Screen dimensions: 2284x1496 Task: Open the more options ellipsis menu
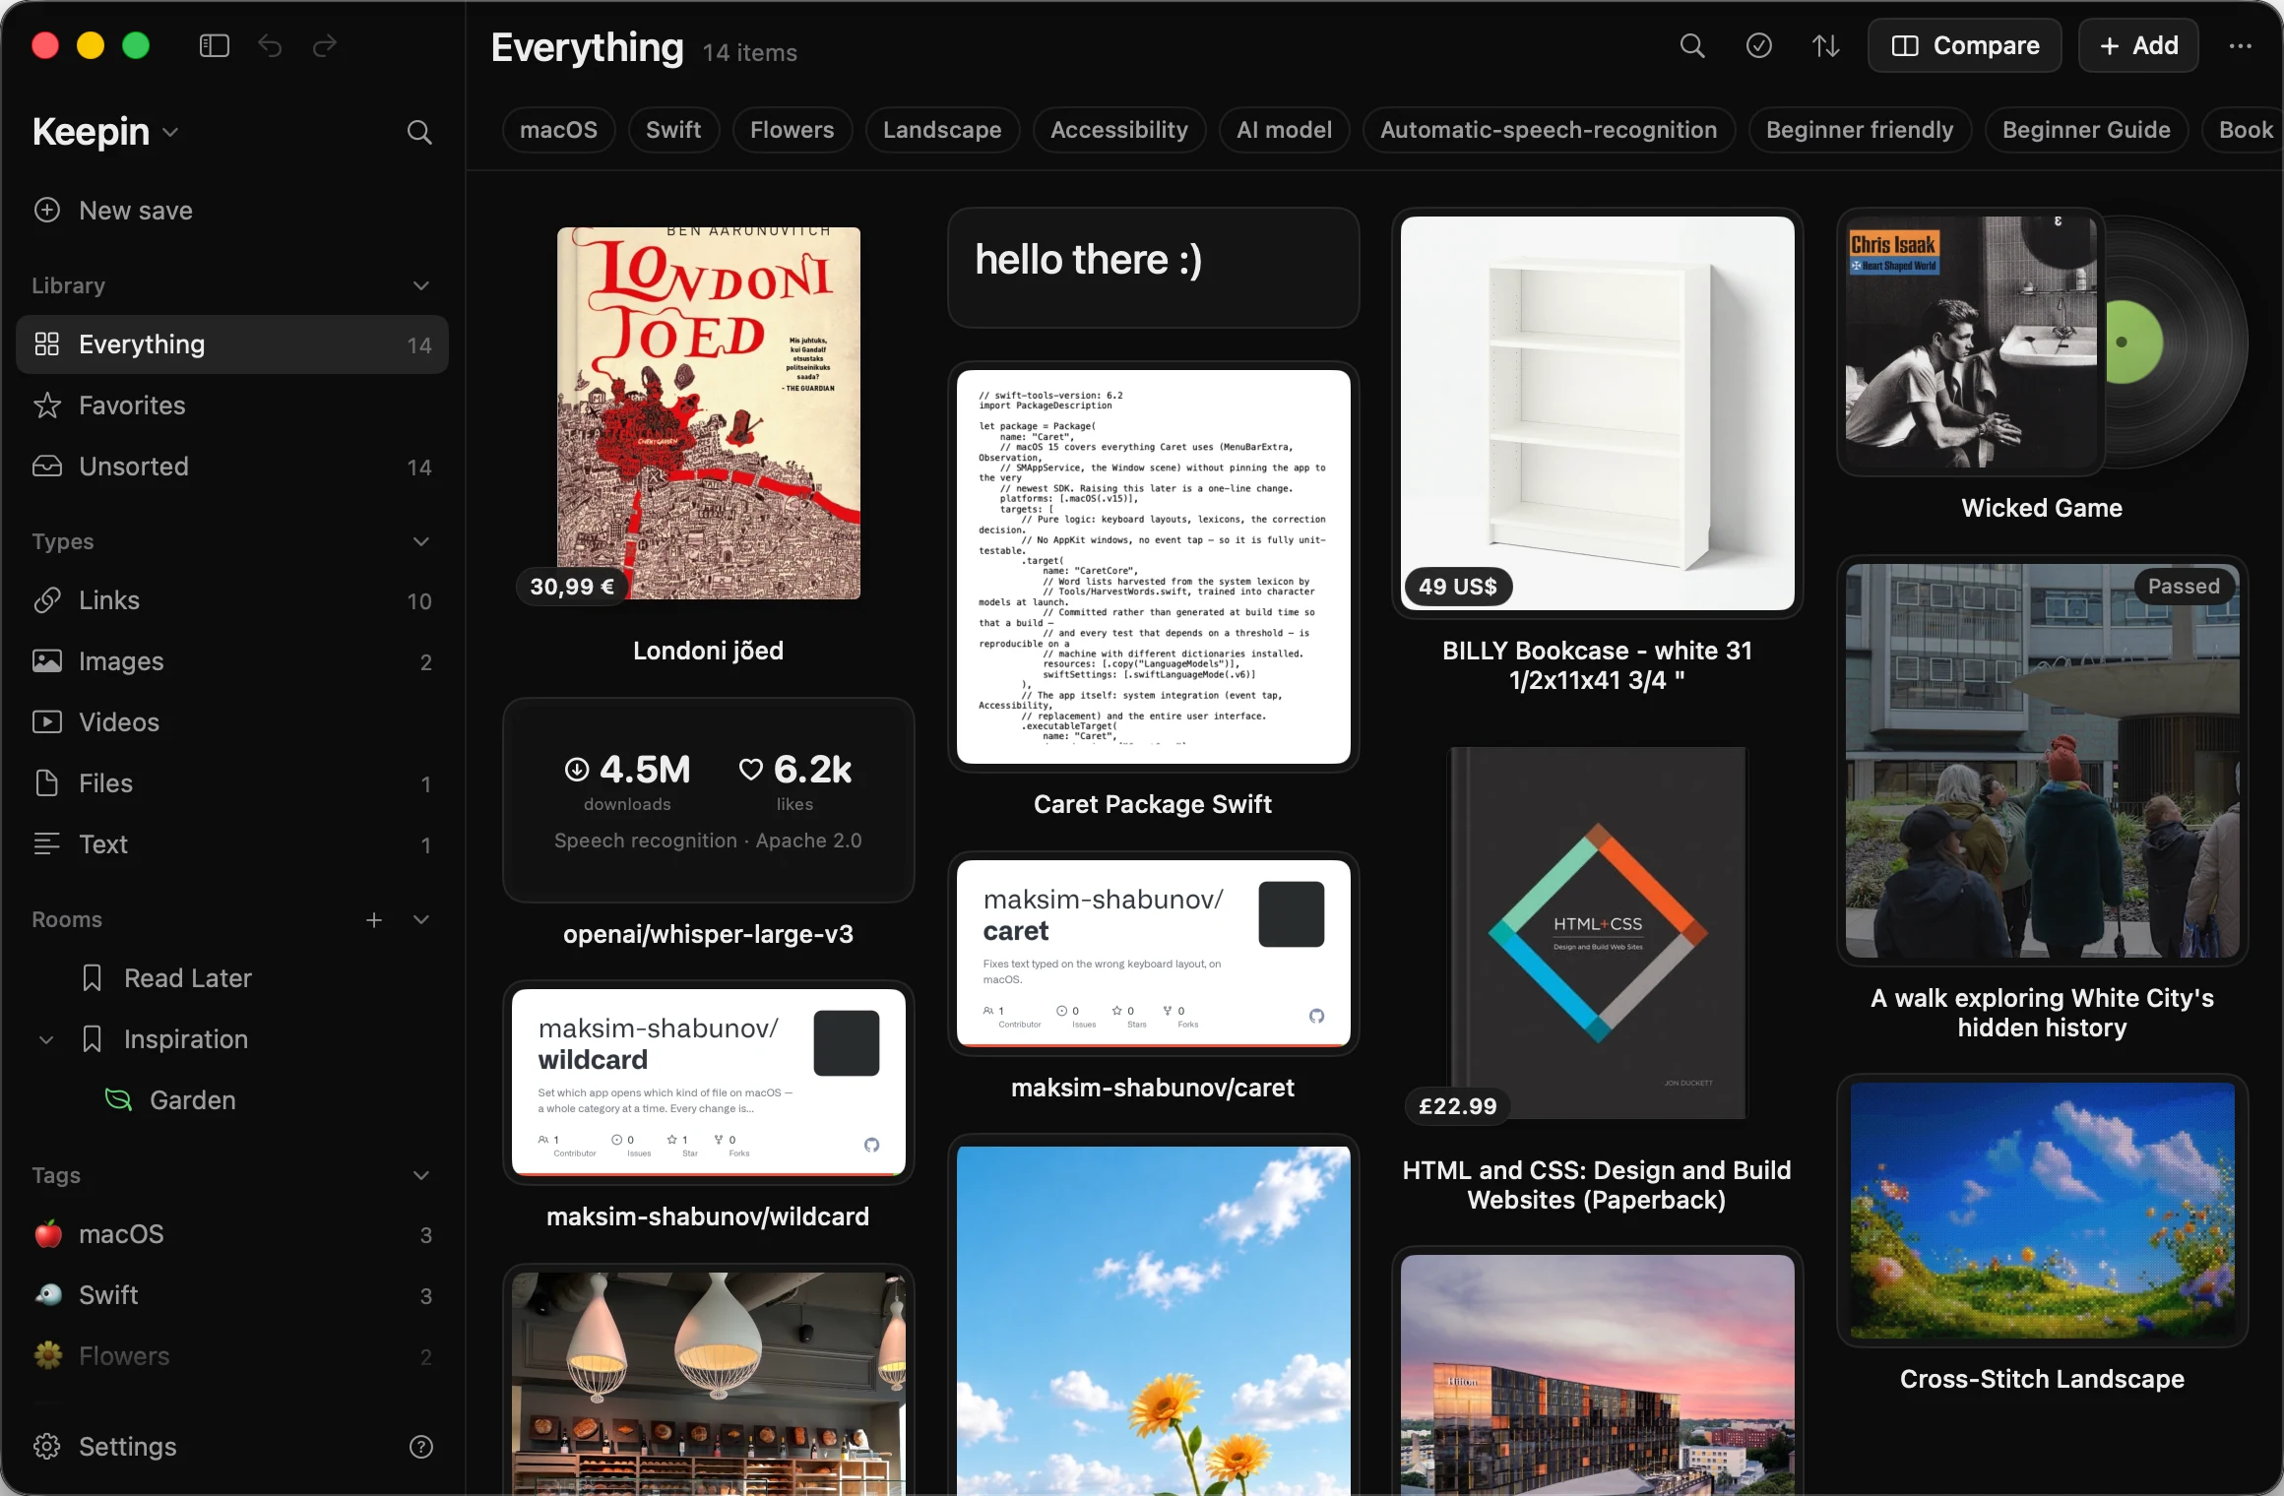[2241, 45]
